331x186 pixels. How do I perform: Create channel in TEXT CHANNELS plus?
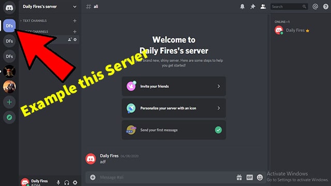pyautogui.click(x=74, y=21)
